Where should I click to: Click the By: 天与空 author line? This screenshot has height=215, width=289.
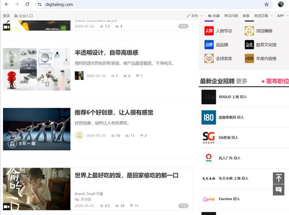tap(83, 199)
